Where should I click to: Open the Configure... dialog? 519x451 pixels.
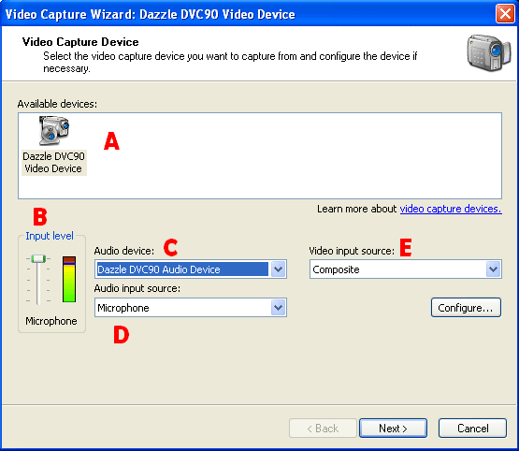[x=466, y=308]
